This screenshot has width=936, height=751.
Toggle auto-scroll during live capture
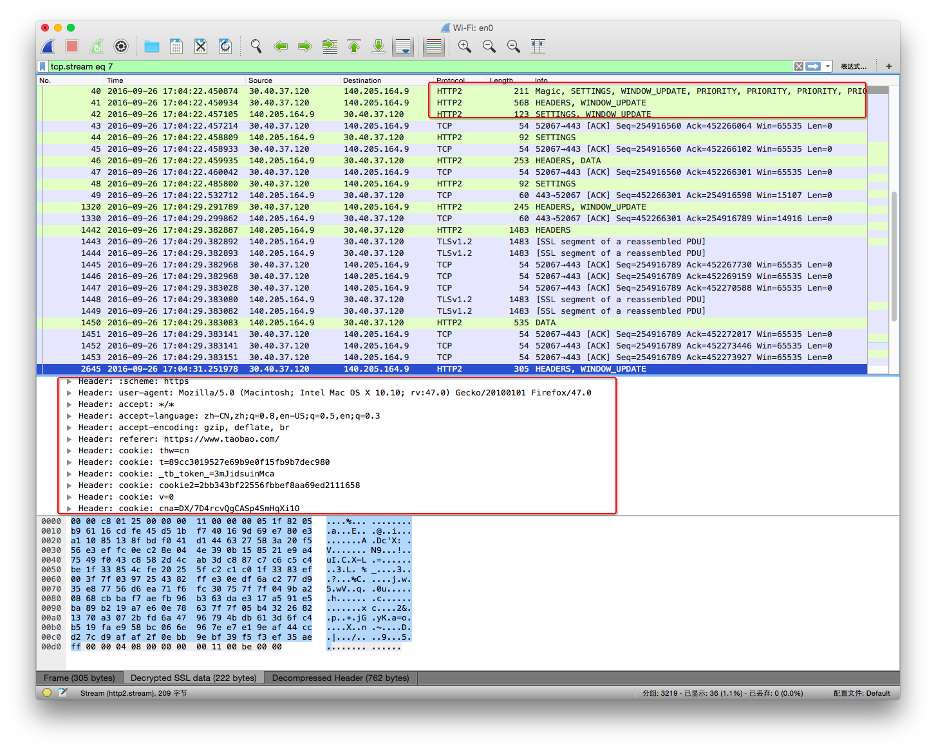click(x=403, y=46)
